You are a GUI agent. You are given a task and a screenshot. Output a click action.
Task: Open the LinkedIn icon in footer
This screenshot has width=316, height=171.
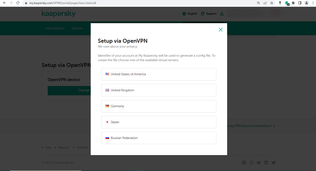(266, 163)
